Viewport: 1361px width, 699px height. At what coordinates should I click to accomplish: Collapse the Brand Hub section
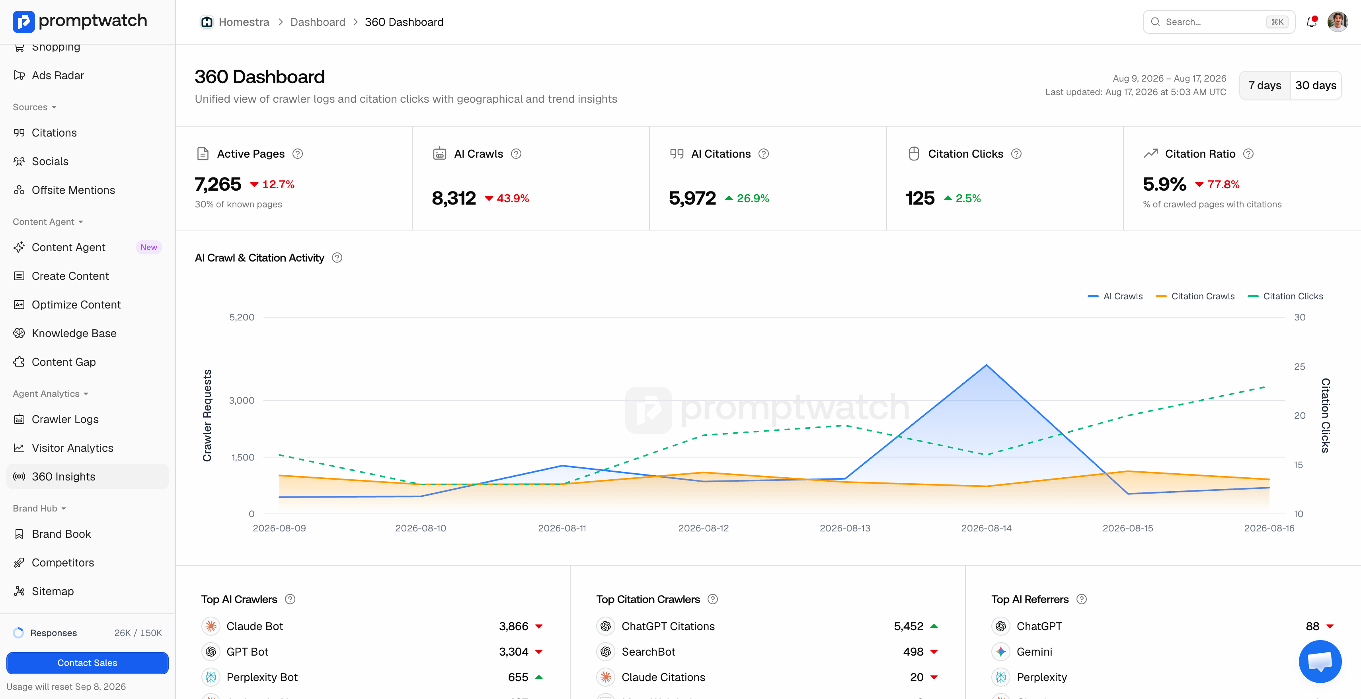(x=40, y=508)
